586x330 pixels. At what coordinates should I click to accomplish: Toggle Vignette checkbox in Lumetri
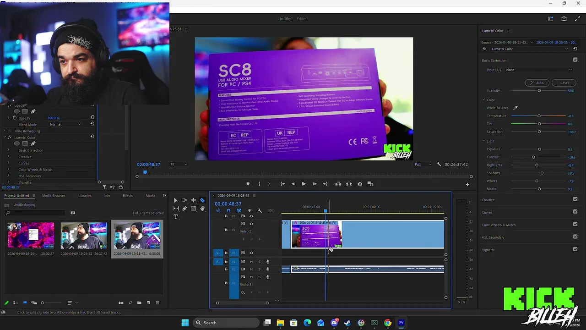click(575, 249)
